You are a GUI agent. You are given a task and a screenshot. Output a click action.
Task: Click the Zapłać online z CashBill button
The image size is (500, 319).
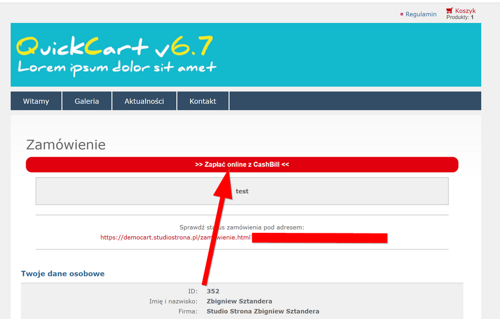[242, 165]
